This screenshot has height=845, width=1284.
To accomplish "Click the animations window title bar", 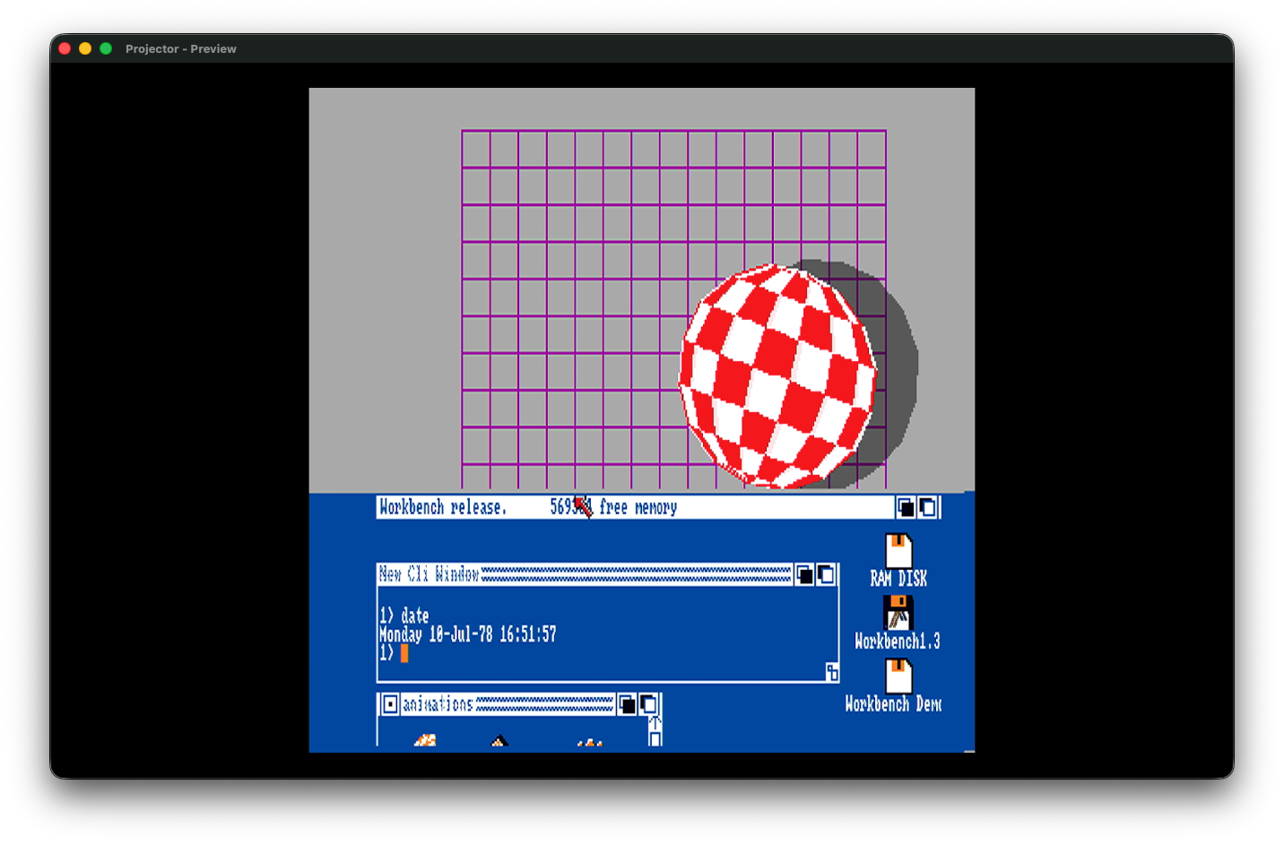I will click(x=508, y=704).
